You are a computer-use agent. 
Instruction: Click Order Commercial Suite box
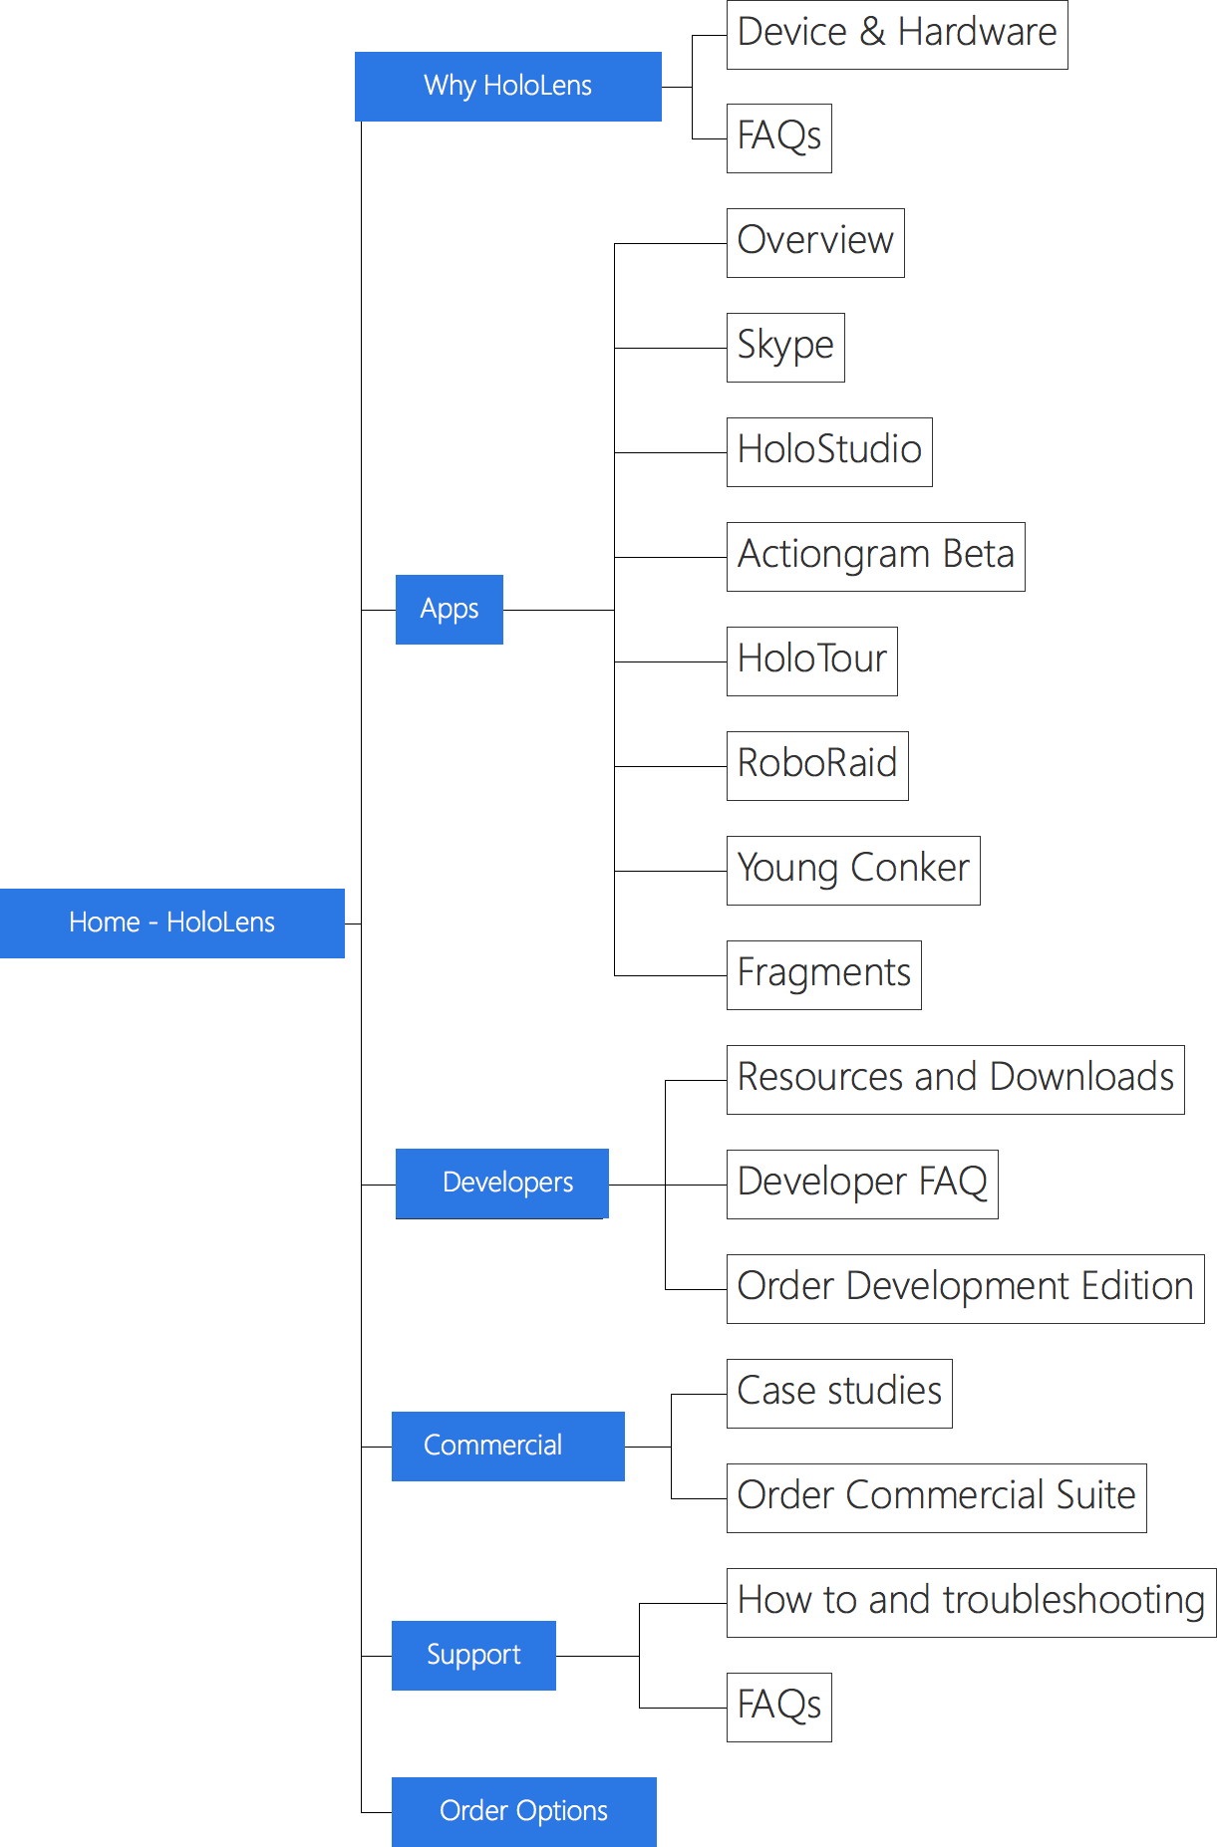coord(936,1498)
